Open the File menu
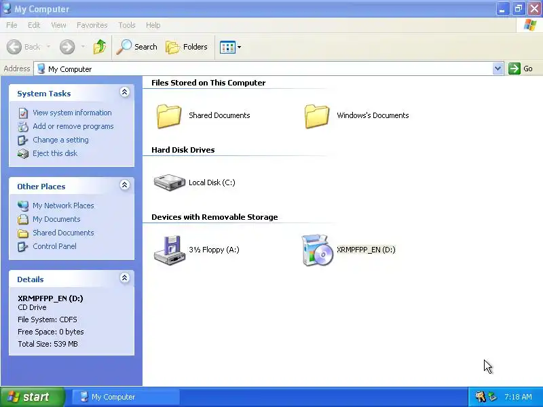Image resolution: width=543 pixels, height=407 pixels. pyautogui.click(x=12, y=25)
